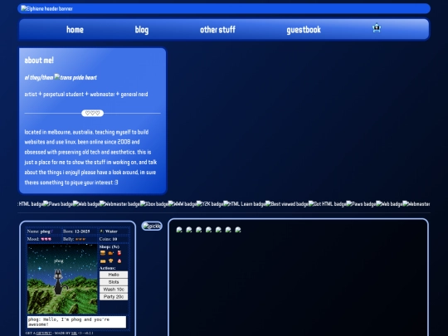Open the home page from navigation

click(x=75, y=29)
